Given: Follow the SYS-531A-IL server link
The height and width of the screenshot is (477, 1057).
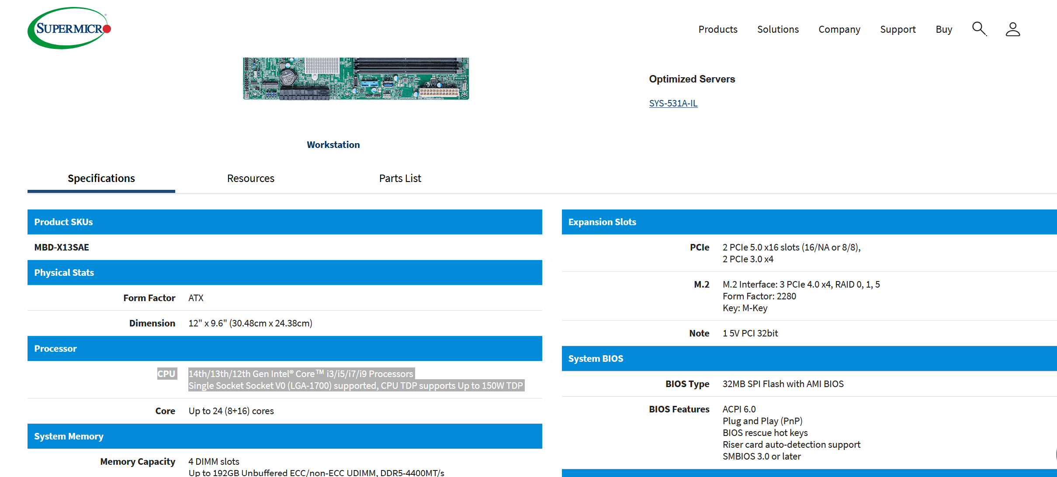Looking at the screenshot, I should (x=673, y=103).
